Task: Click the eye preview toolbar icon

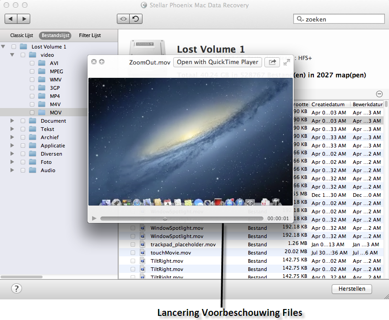Action: coord(123,19)
